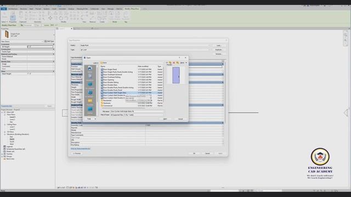
Task: Collapse the Identity Data section in Properties
Action: pyautogui.click(x=54, y=61)
